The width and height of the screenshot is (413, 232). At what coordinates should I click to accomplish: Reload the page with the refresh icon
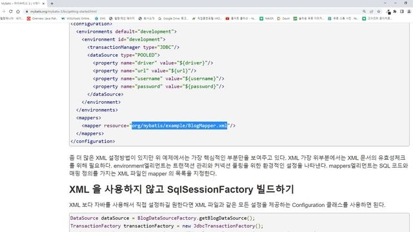(x=10, y=12)
